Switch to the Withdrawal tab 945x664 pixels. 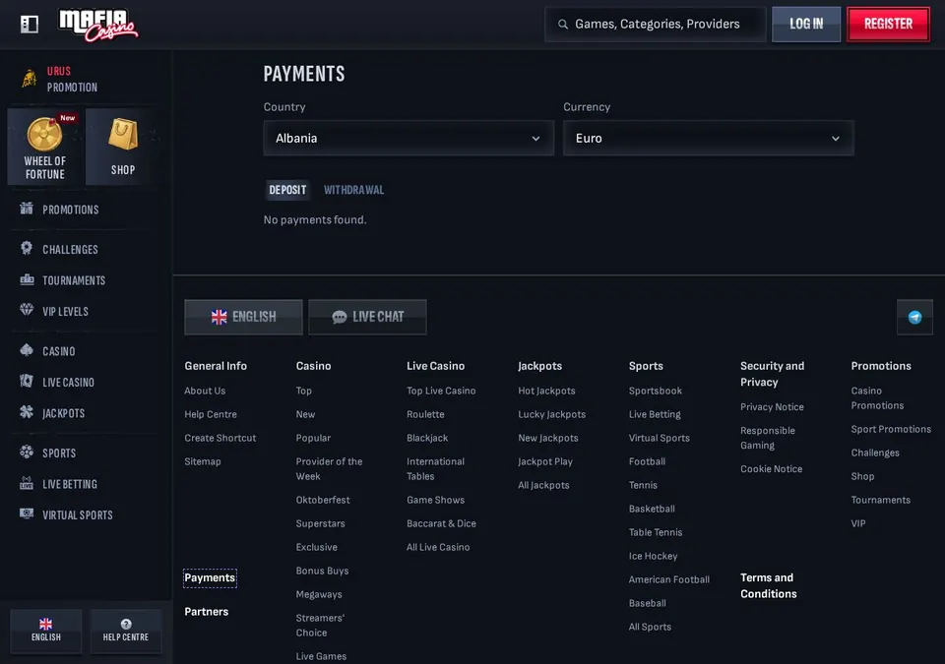click(353, 190)
